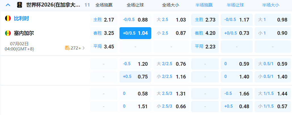Click the match count 11
The height and width of the screenshot is (115, 292).
[x=87, y=5]
